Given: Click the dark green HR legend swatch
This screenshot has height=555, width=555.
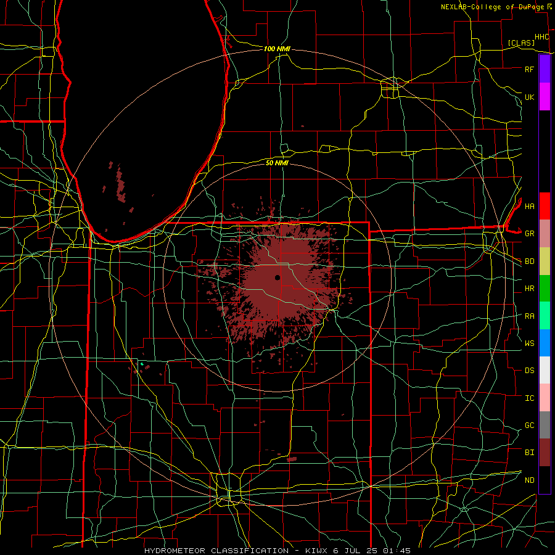Looking at the screenshot, I should [x=545, y=289].
